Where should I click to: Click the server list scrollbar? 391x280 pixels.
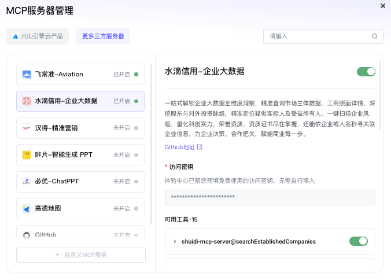click(151, 144)
